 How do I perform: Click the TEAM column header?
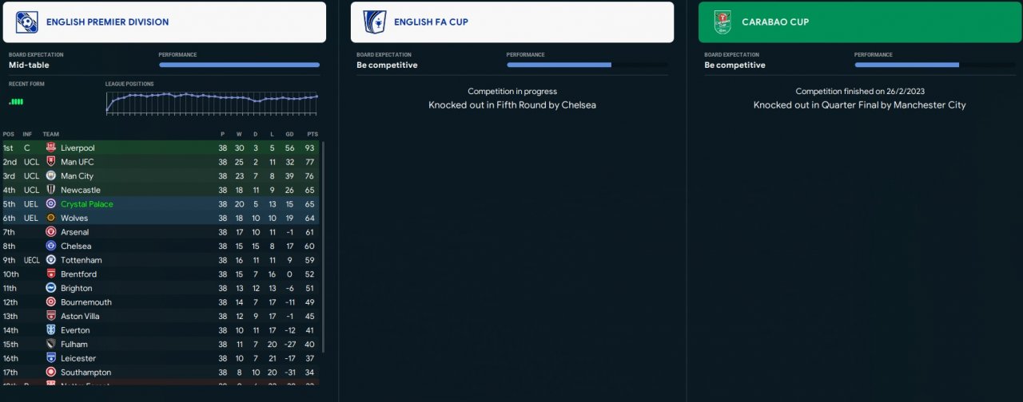(50, 134)
